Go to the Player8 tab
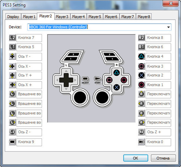181x167 pixels. [x=144, y=17]
